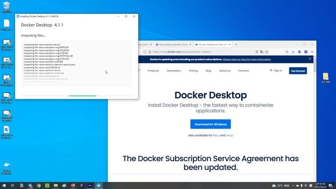Open the Products menu on docker.com
The width and height of the screenshot is (336, 189).
(x=153, y=71)
